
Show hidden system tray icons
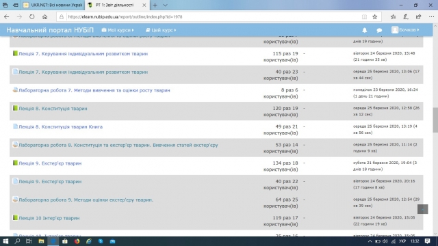tap(370, 241)
